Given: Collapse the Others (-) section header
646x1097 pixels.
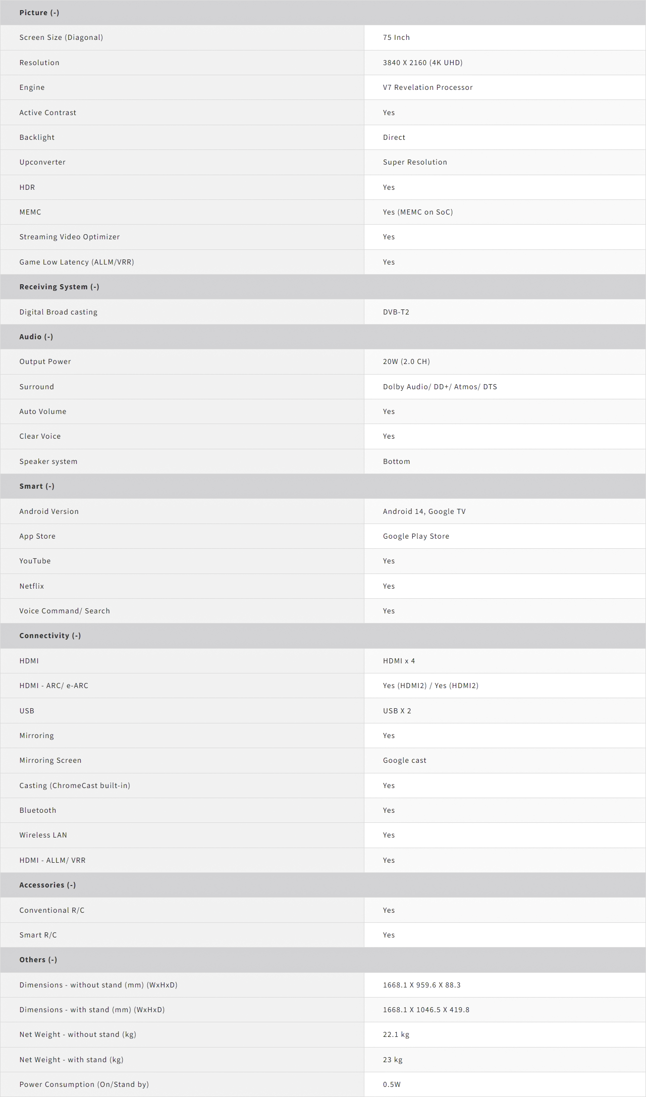Looking at the screenshot, I should tap(38, 960).
